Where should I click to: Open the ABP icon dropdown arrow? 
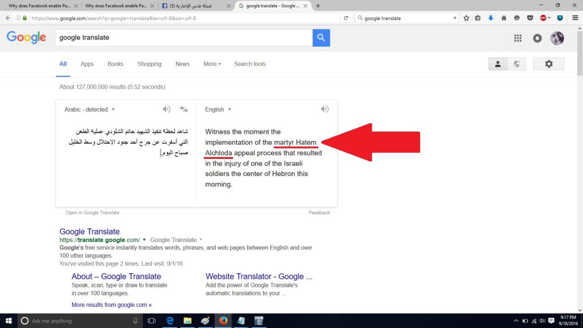[x=549, y=18]
